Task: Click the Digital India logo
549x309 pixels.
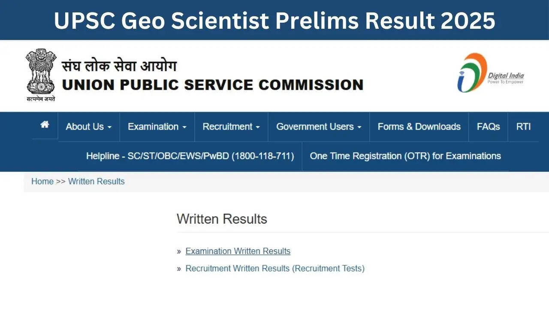Action: [x=491, y=73]
